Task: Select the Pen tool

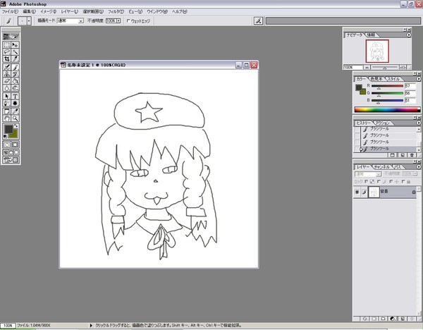Action: tap(7, 104)
